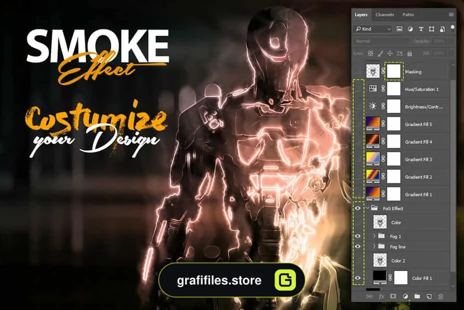464x310 pixels.
Task: Create a new group folder icon
Action: coord(417,297)
